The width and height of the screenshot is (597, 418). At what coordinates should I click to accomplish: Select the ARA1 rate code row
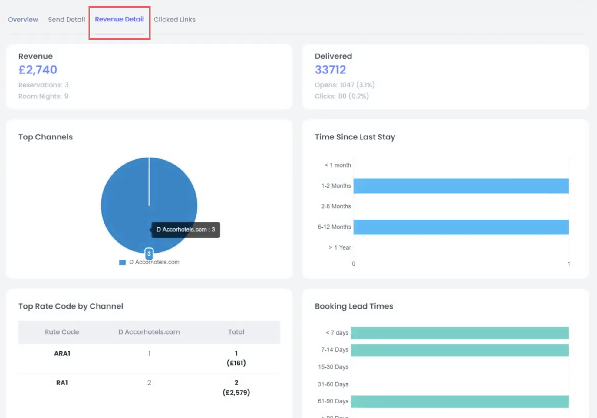coord(62,353)
